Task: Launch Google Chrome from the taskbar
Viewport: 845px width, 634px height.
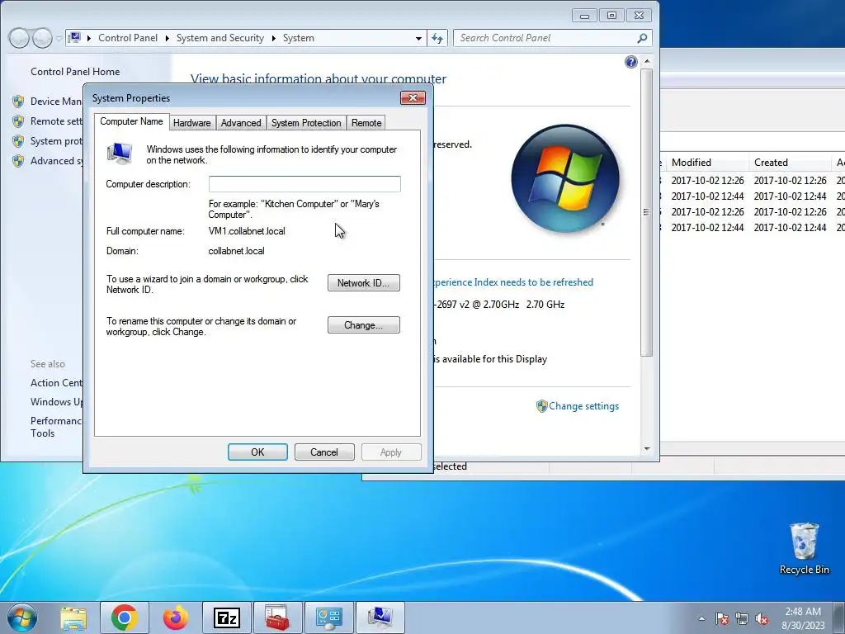Action: click(x=125, y=617)
